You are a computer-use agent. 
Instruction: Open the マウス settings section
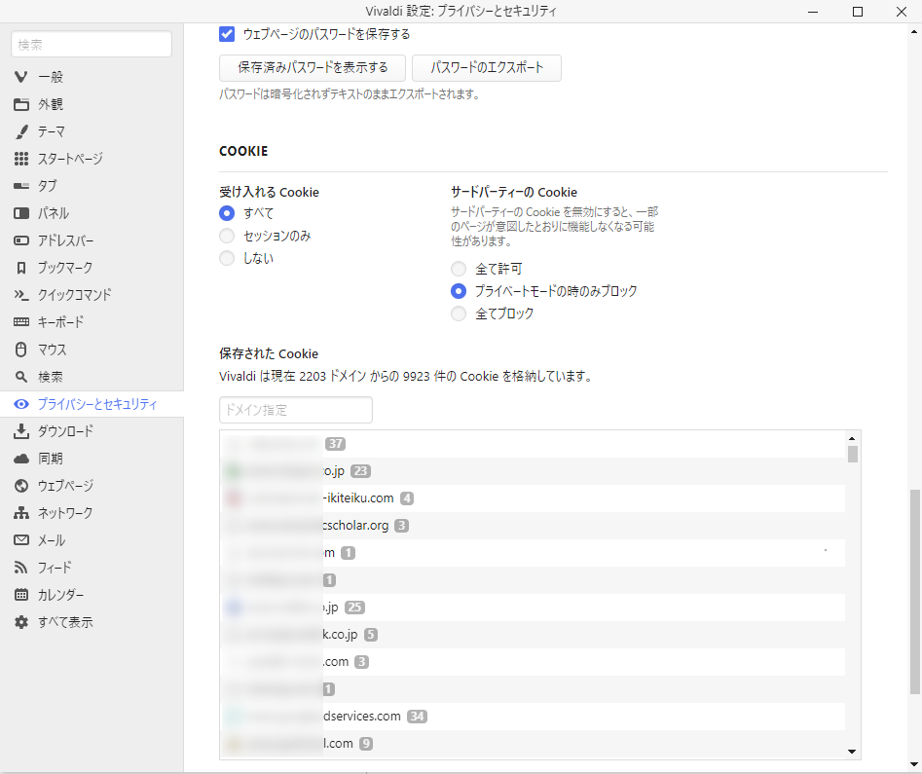point(92,350)
